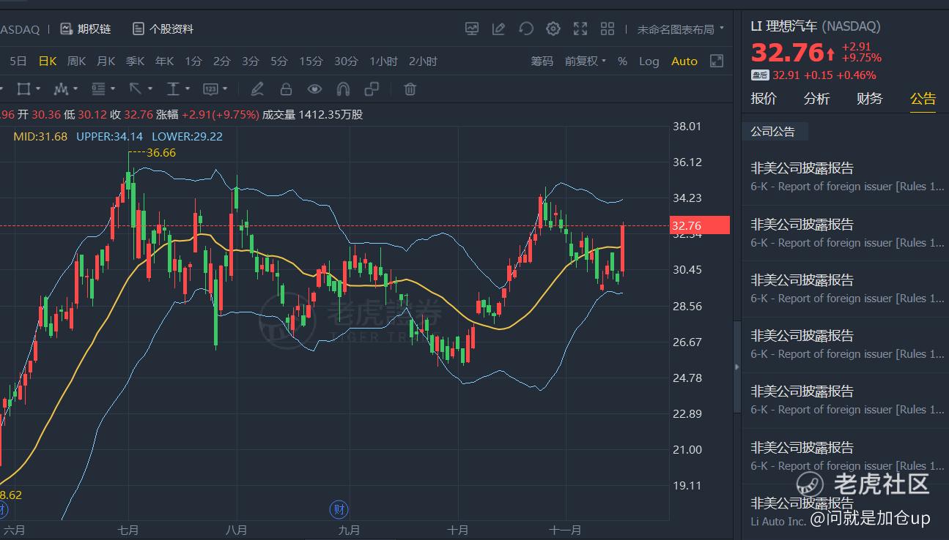Click the pop-out chart window icon

[x=717, y=61]
